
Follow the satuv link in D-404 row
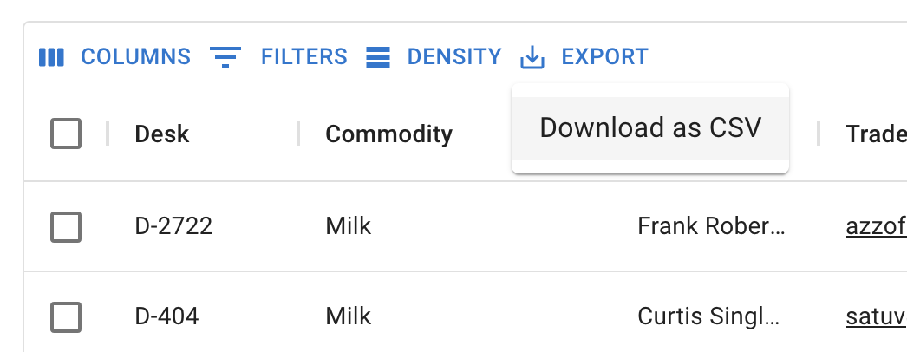point(876,316)
